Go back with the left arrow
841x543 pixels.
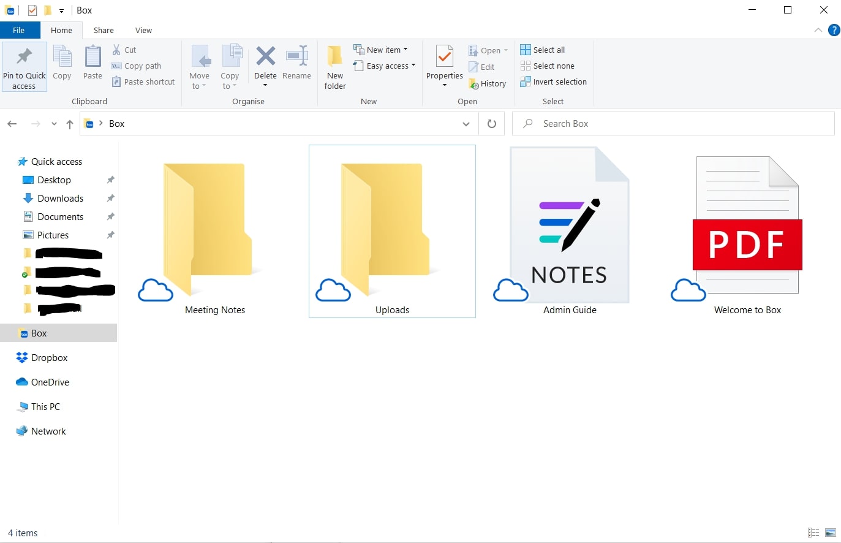point(12,124)
